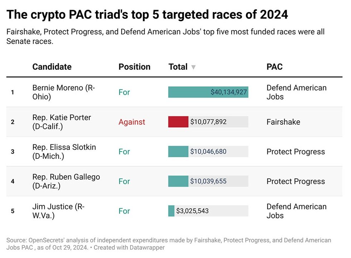Click the $10,039,655 bar for Gallego
351x258 pixels.
pos(178,181)
